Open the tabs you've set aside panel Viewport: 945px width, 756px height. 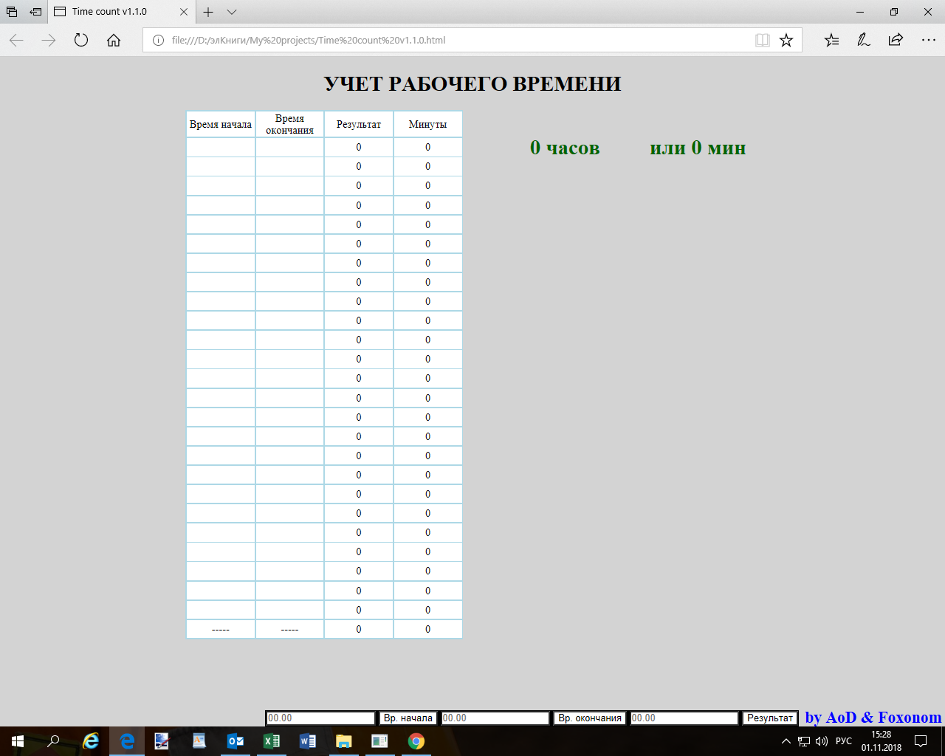pos(11,12)
